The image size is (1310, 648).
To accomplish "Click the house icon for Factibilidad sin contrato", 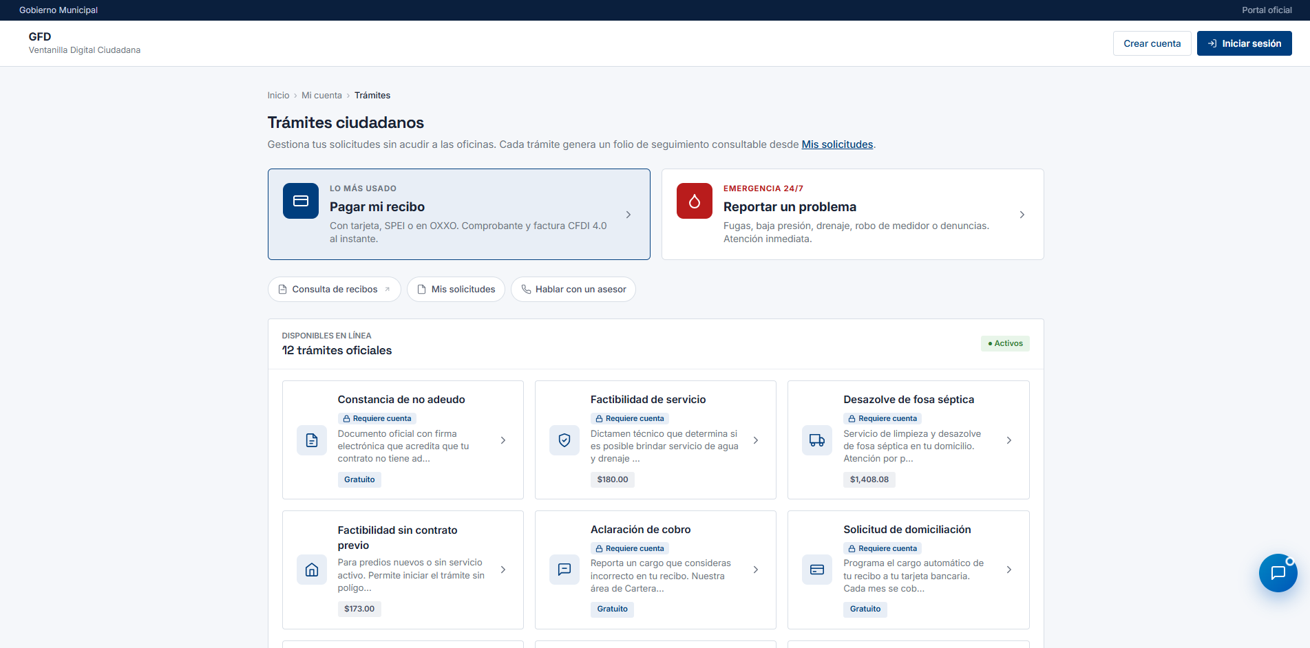I will tap(312, 570).
